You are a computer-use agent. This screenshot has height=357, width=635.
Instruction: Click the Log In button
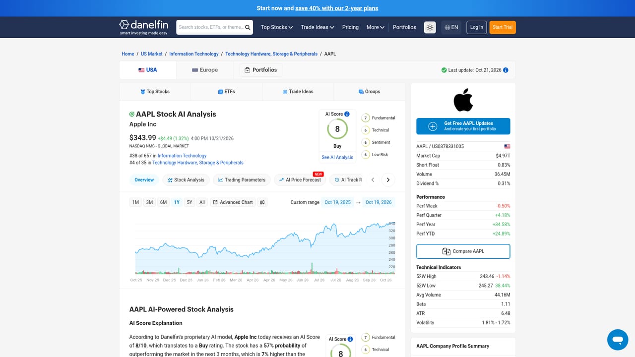[x=477, y=27]
